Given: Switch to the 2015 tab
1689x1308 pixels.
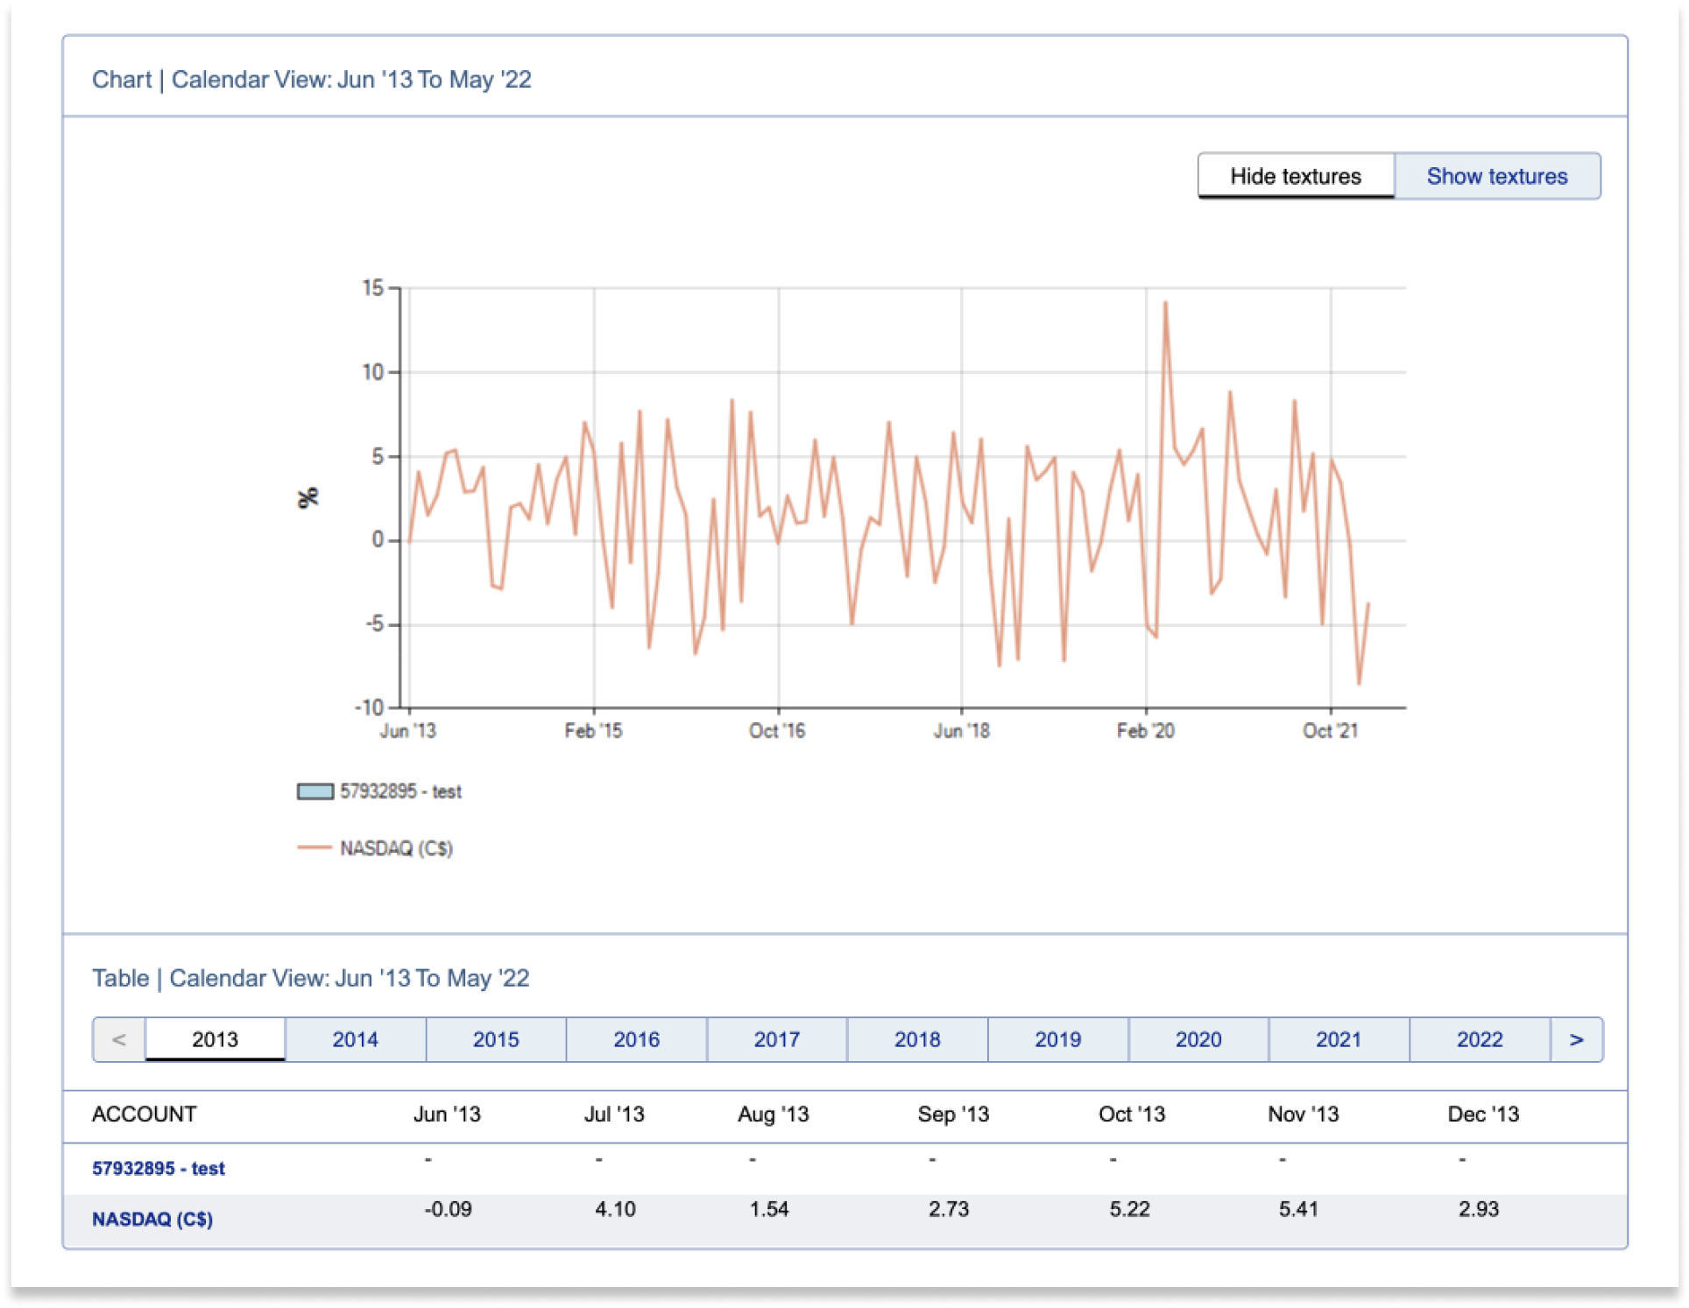Looking at the screenshot, I should 496,1039.
